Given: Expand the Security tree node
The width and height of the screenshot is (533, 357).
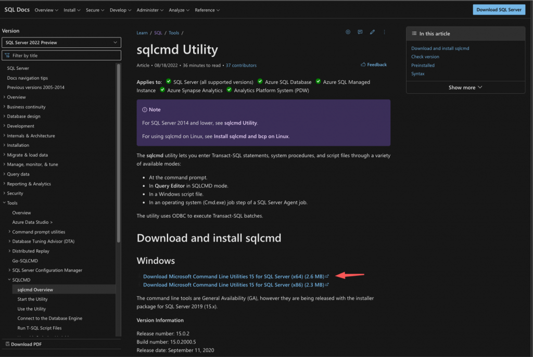Looking at the screenshot, I should 4,193.
